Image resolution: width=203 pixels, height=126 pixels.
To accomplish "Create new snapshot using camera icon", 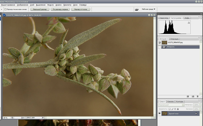I will click(x=193, y=96).
